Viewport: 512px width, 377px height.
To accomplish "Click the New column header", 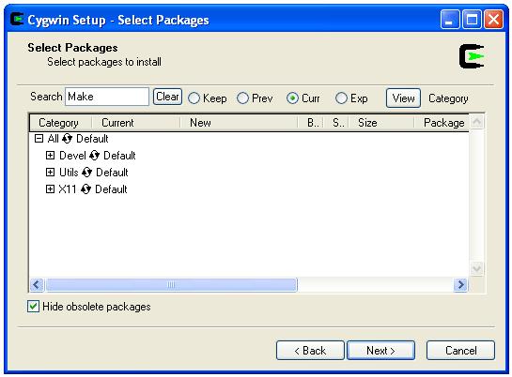I will pos(239,123).
